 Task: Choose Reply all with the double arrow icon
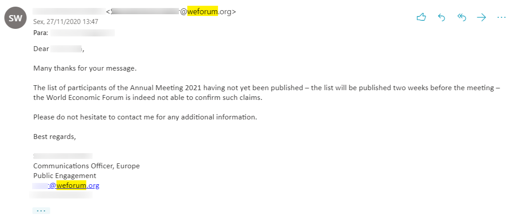pyautogui.click(x=462, y=18)
